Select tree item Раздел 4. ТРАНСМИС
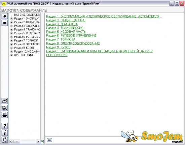The image size is (185, 145). [x=27, y=30]
